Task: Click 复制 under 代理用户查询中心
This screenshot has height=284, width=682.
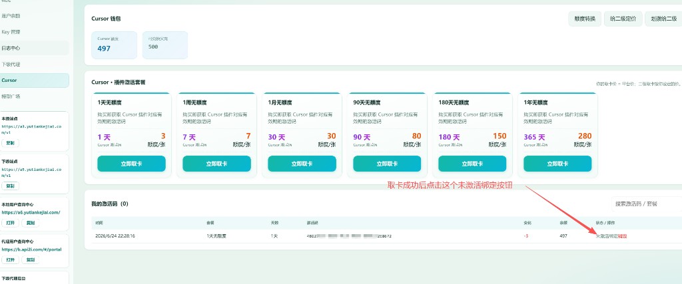Action: (x=30, y=259)
